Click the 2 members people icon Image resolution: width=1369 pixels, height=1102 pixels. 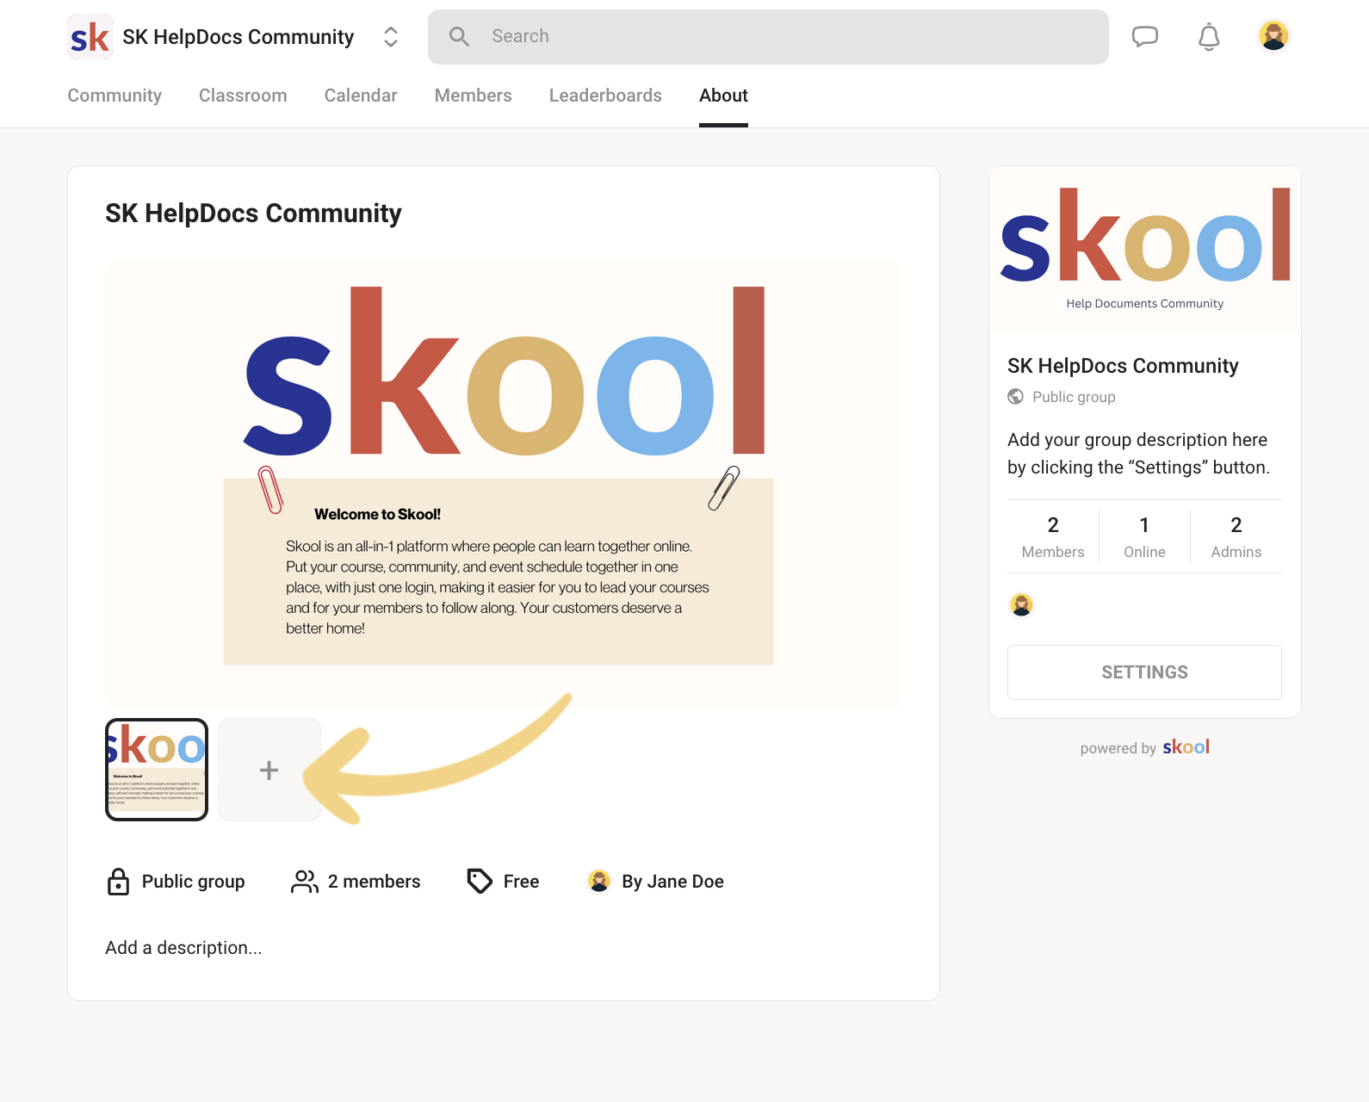click(x=305, y=882)
